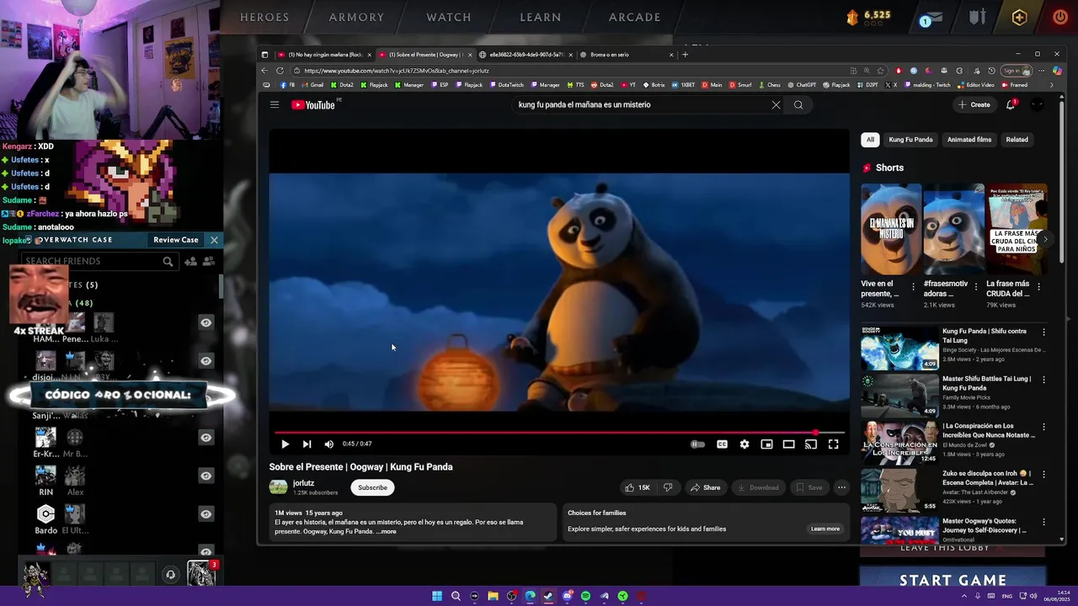Subscribe to jorlutz channel
This screenshot has height=606, width=1078.
[372, 487]
